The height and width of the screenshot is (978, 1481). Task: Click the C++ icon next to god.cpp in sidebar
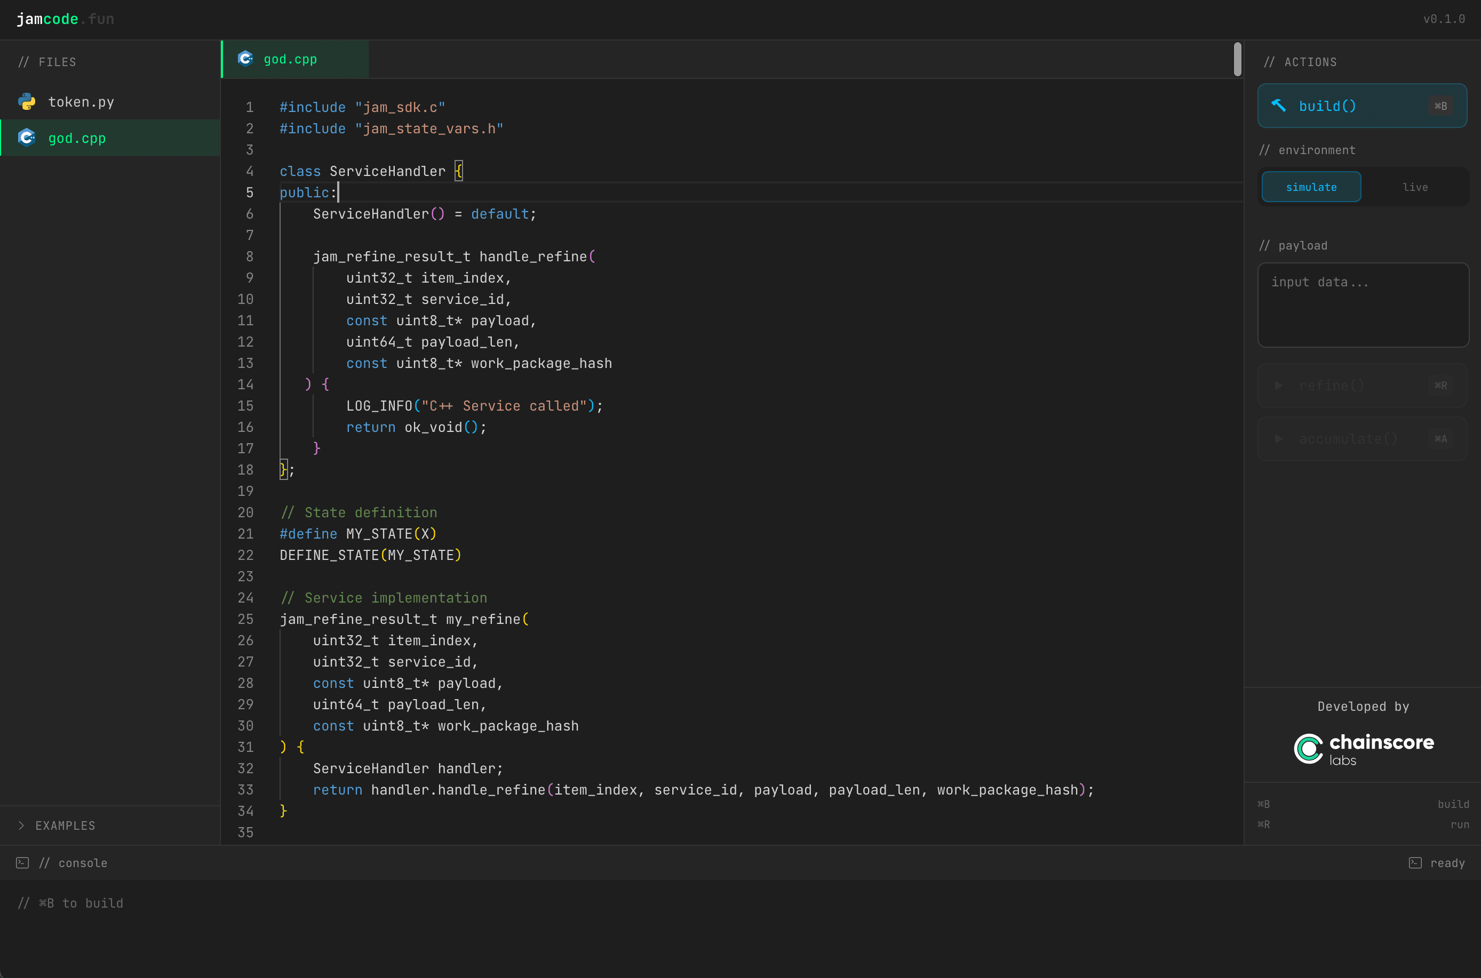[27, 137]
